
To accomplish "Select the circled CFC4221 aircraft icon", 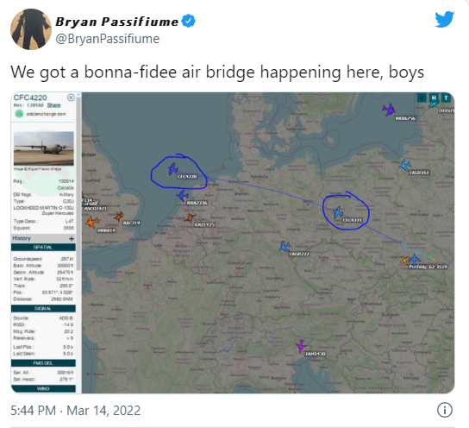I will pyautogui.click(x=338, y=212).
